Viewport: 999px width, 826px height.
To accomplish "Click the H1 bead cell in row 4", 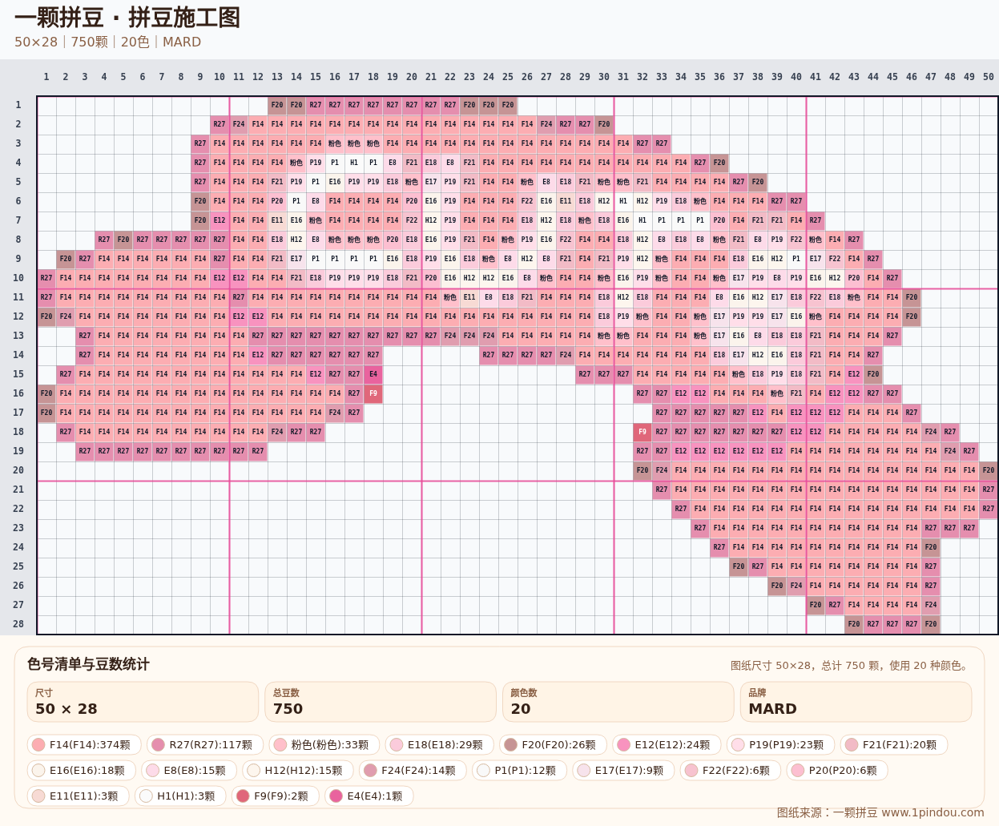I will [354, 163].
